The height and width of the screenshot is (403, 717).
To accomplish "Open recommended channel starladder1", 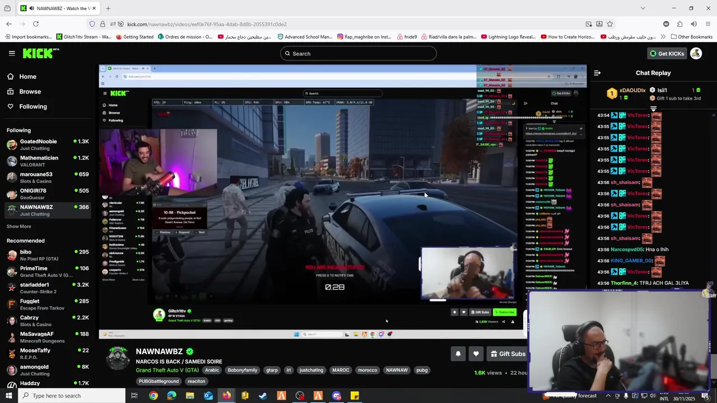I will (48, 288).
